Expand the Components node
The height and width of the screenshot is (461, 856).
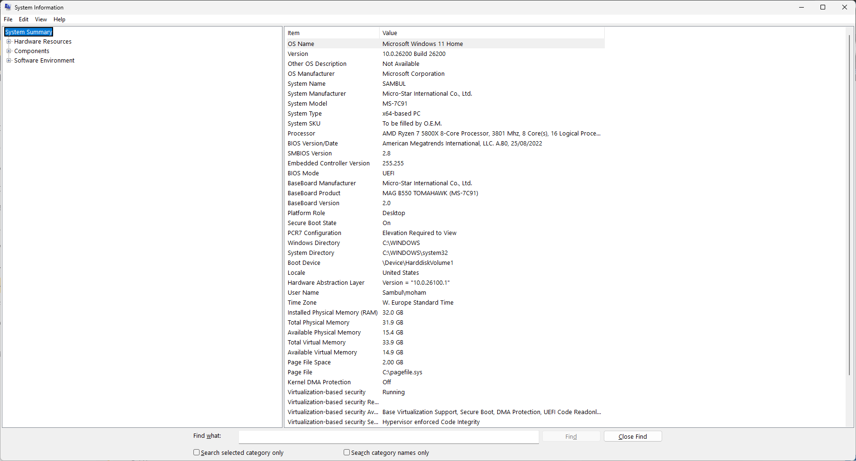pos(9,51)
